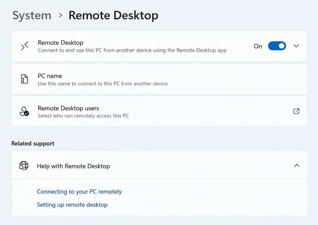Click the 'Related support' heading

point(33,143)
